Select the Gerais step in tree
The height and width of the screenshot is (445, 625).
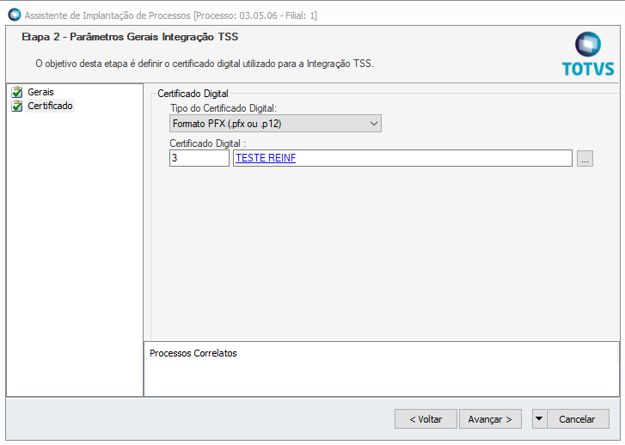click(40, 92)
